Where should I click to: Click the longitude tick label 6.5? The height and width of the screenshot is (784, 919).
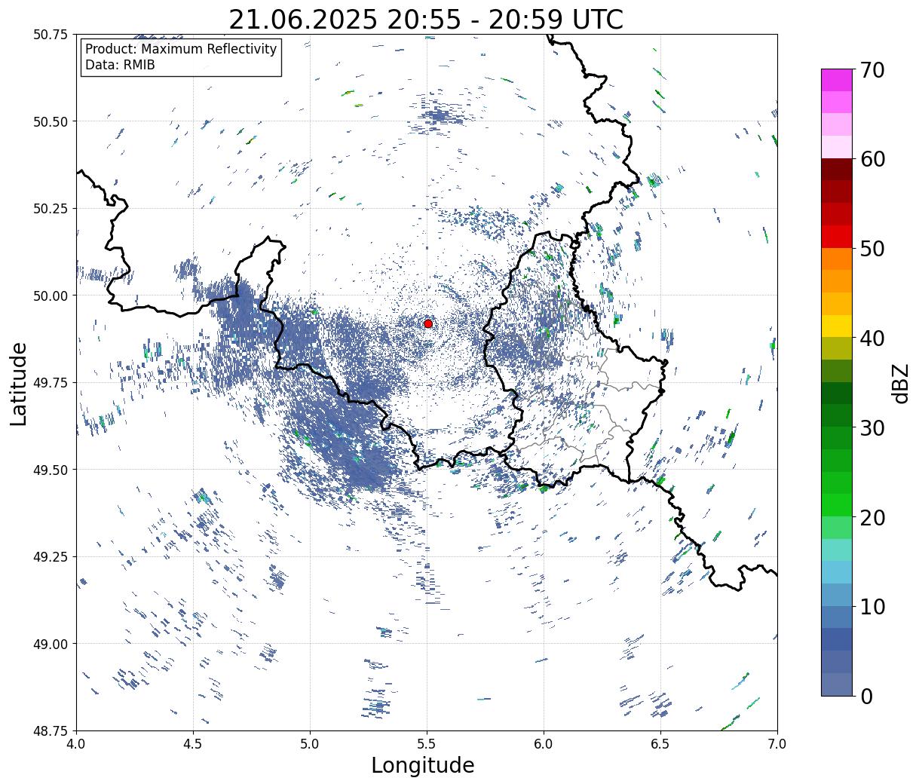[660, 744]
